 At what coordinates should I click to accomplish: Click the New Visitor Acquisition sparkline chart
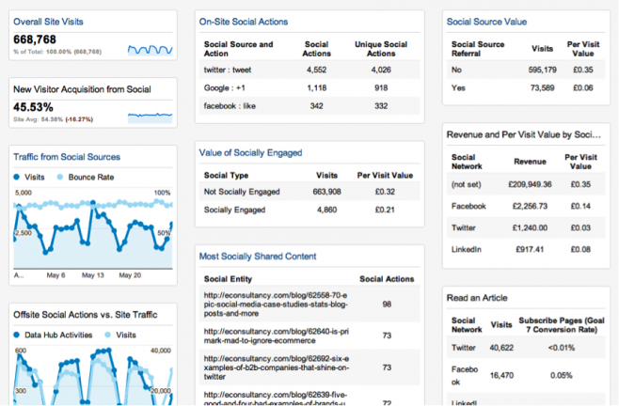coord(150,117)
